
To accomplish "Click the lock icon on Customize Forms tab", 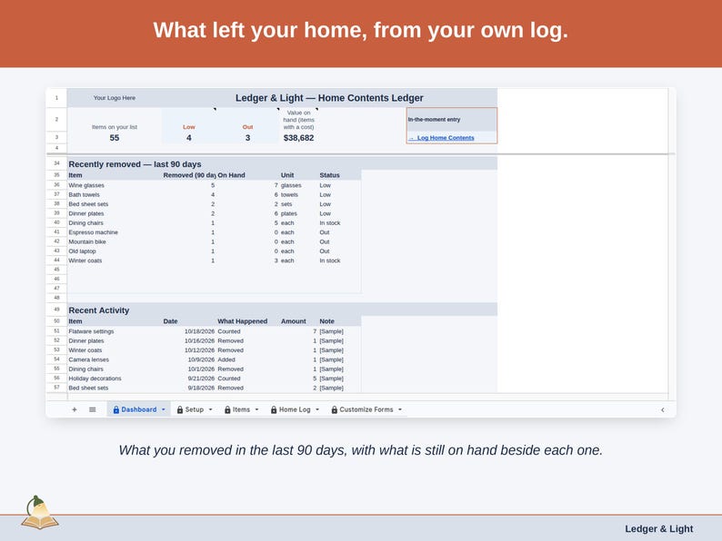I will tap(335, 409).
